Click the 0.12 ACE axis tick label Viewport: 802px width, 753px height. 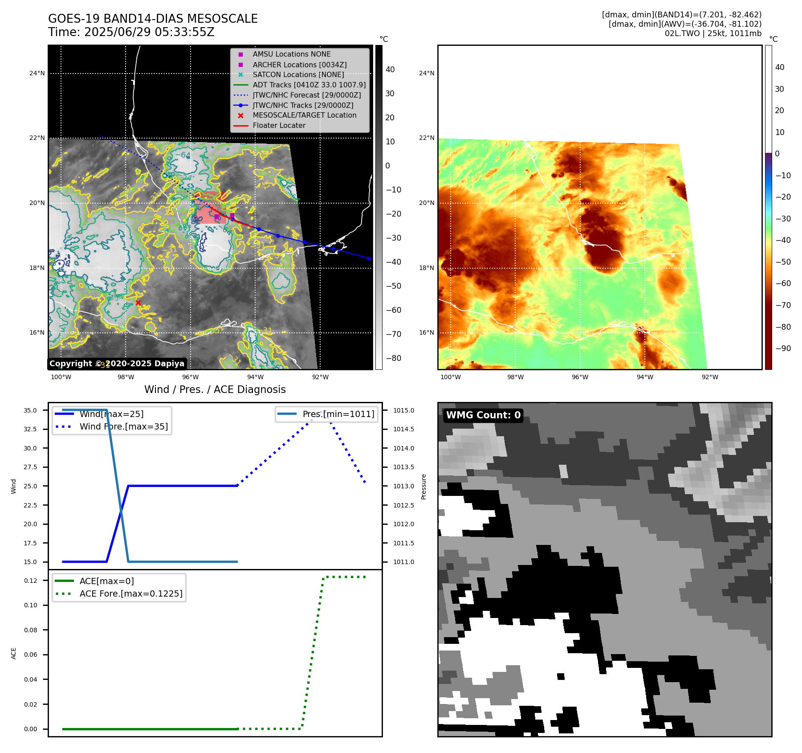[31, 581]
